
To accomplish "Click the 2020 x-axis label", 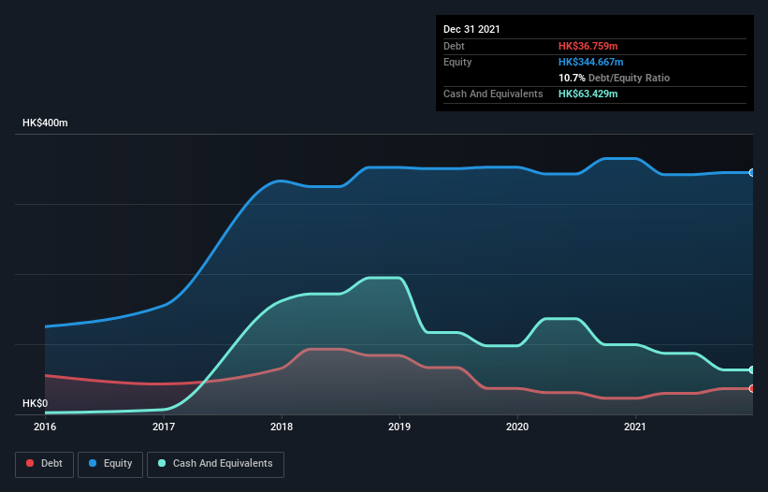I will coord(517,427).
